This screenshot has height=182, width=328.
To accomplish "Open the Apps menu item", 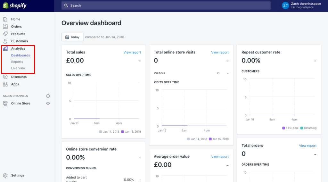I will [15, 84].
